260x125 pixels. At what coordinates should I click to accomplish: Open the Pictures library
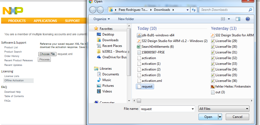click(x=105, y=86)
